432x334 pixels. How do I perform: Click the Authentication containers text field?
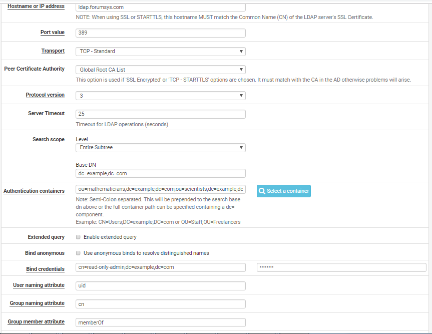pos(160,189)
